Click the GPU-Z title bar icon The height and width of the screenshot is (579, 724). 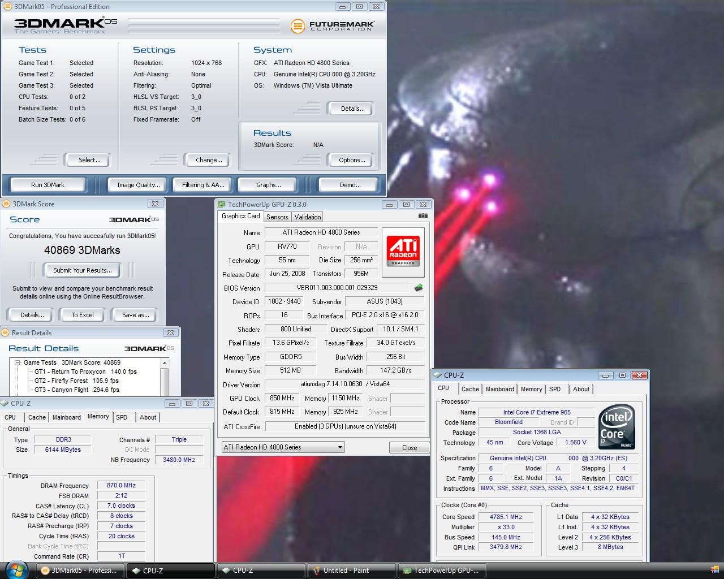pos(221,205)
